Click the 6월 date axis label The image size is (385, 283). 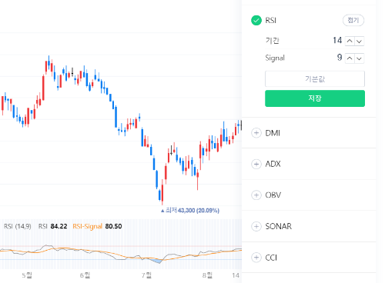[x=85, y=275]
